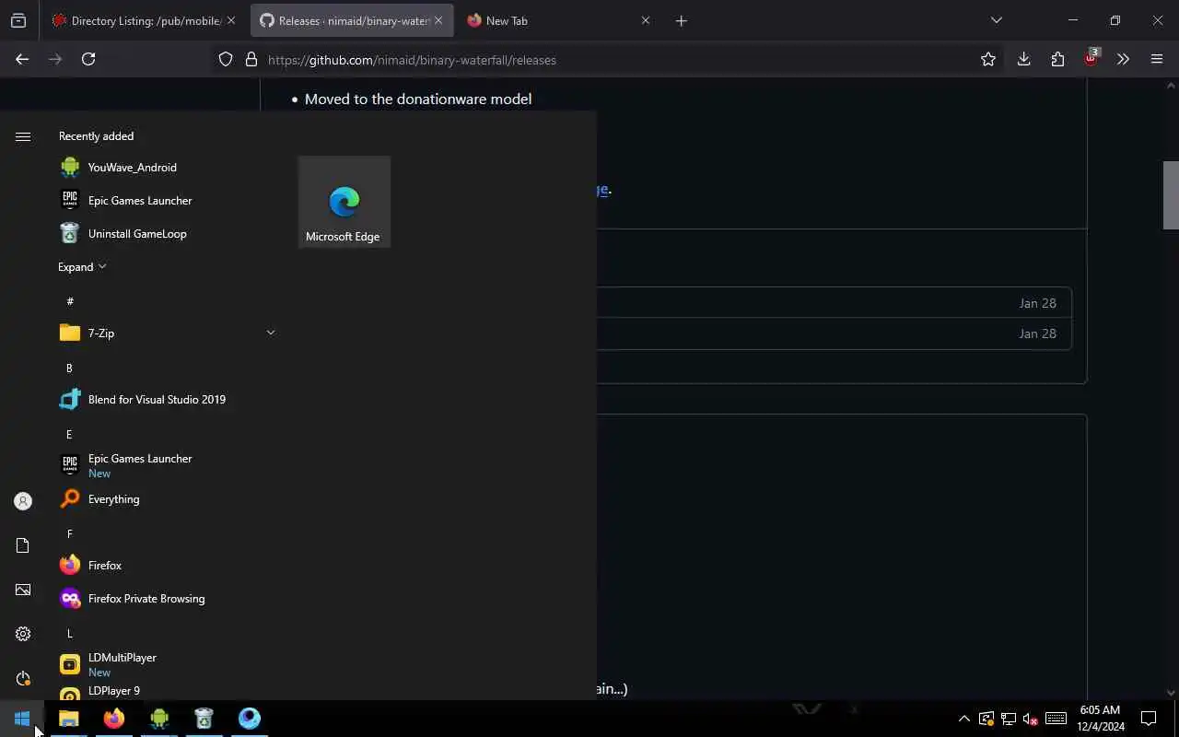
Task: Open the Microsoft Edge tile
Action: point(344,202)
